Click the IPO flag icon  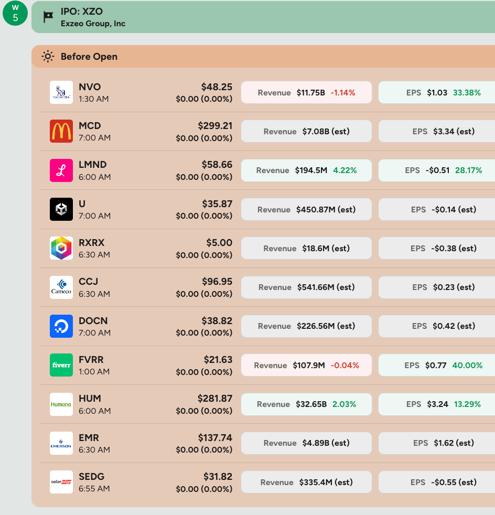pyautogui.click(x=48, y=17)
